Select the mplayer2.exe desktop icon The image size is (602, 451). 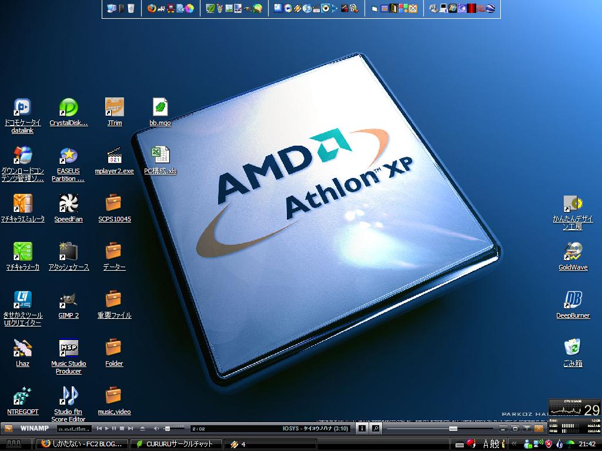coord(115,160)
